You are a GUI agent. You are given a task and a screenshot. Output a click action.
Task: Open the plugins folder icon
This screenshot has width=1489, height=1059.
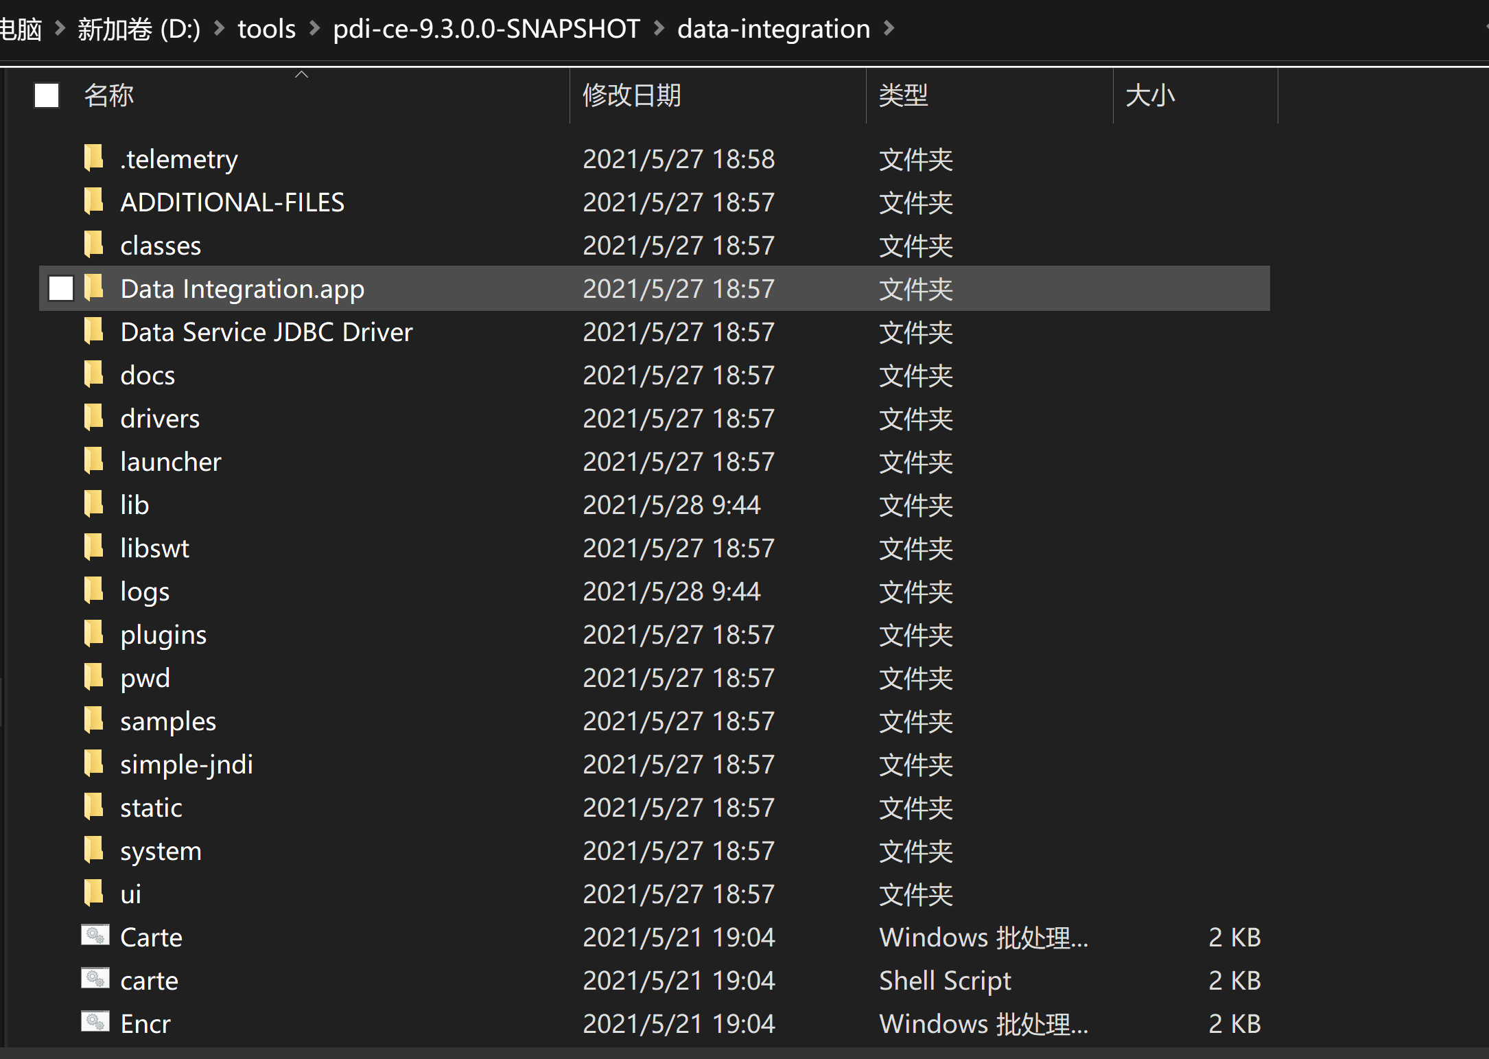pyautogui.click(x=94, y=634)
